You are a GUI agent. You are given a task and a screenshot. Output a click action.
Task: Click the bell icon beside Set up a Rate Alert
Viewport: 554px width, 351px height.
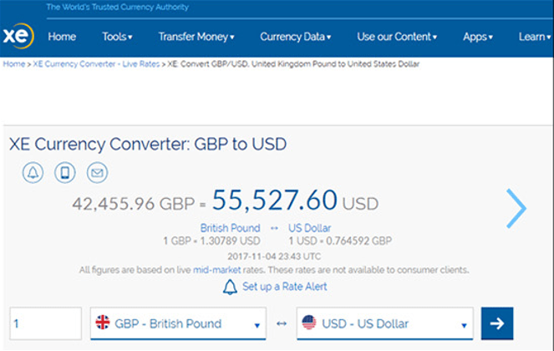(230, 287)
